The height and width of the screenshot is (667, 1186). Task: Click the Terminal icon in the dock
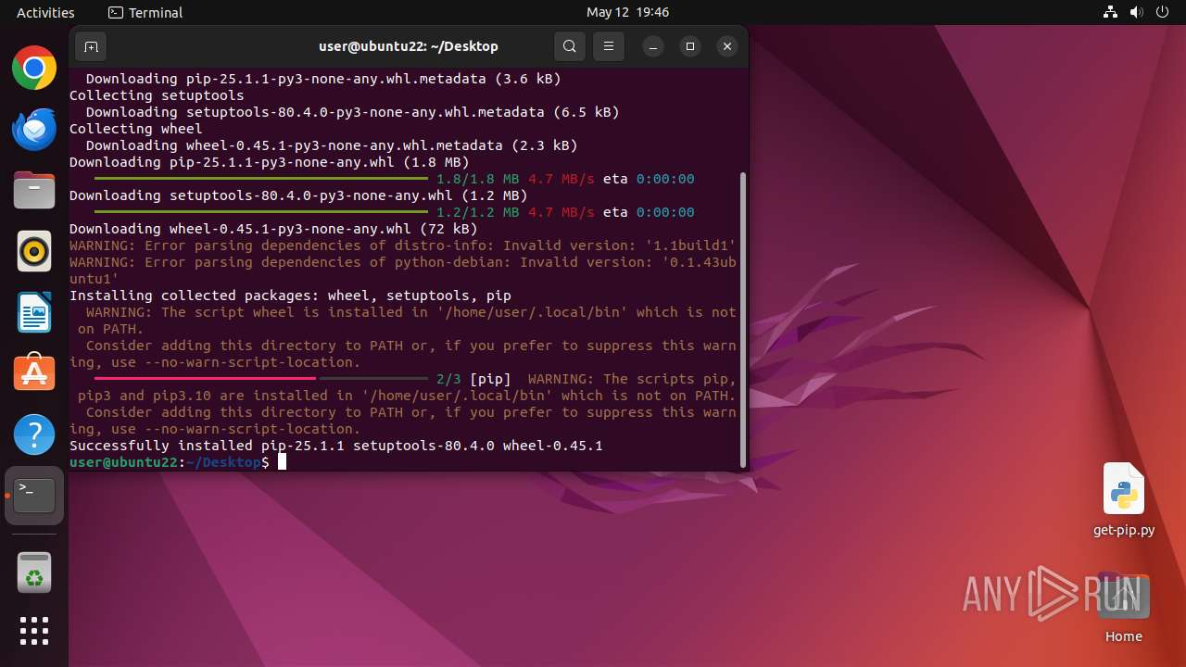(34, 496)
